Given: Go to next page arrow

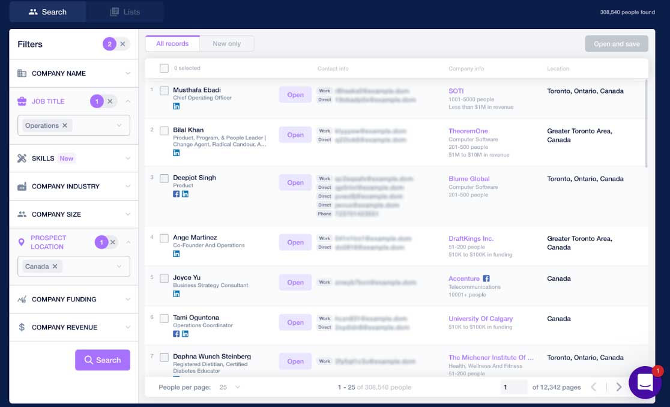Looking at the screenshot, I should (x=618, y=387).
